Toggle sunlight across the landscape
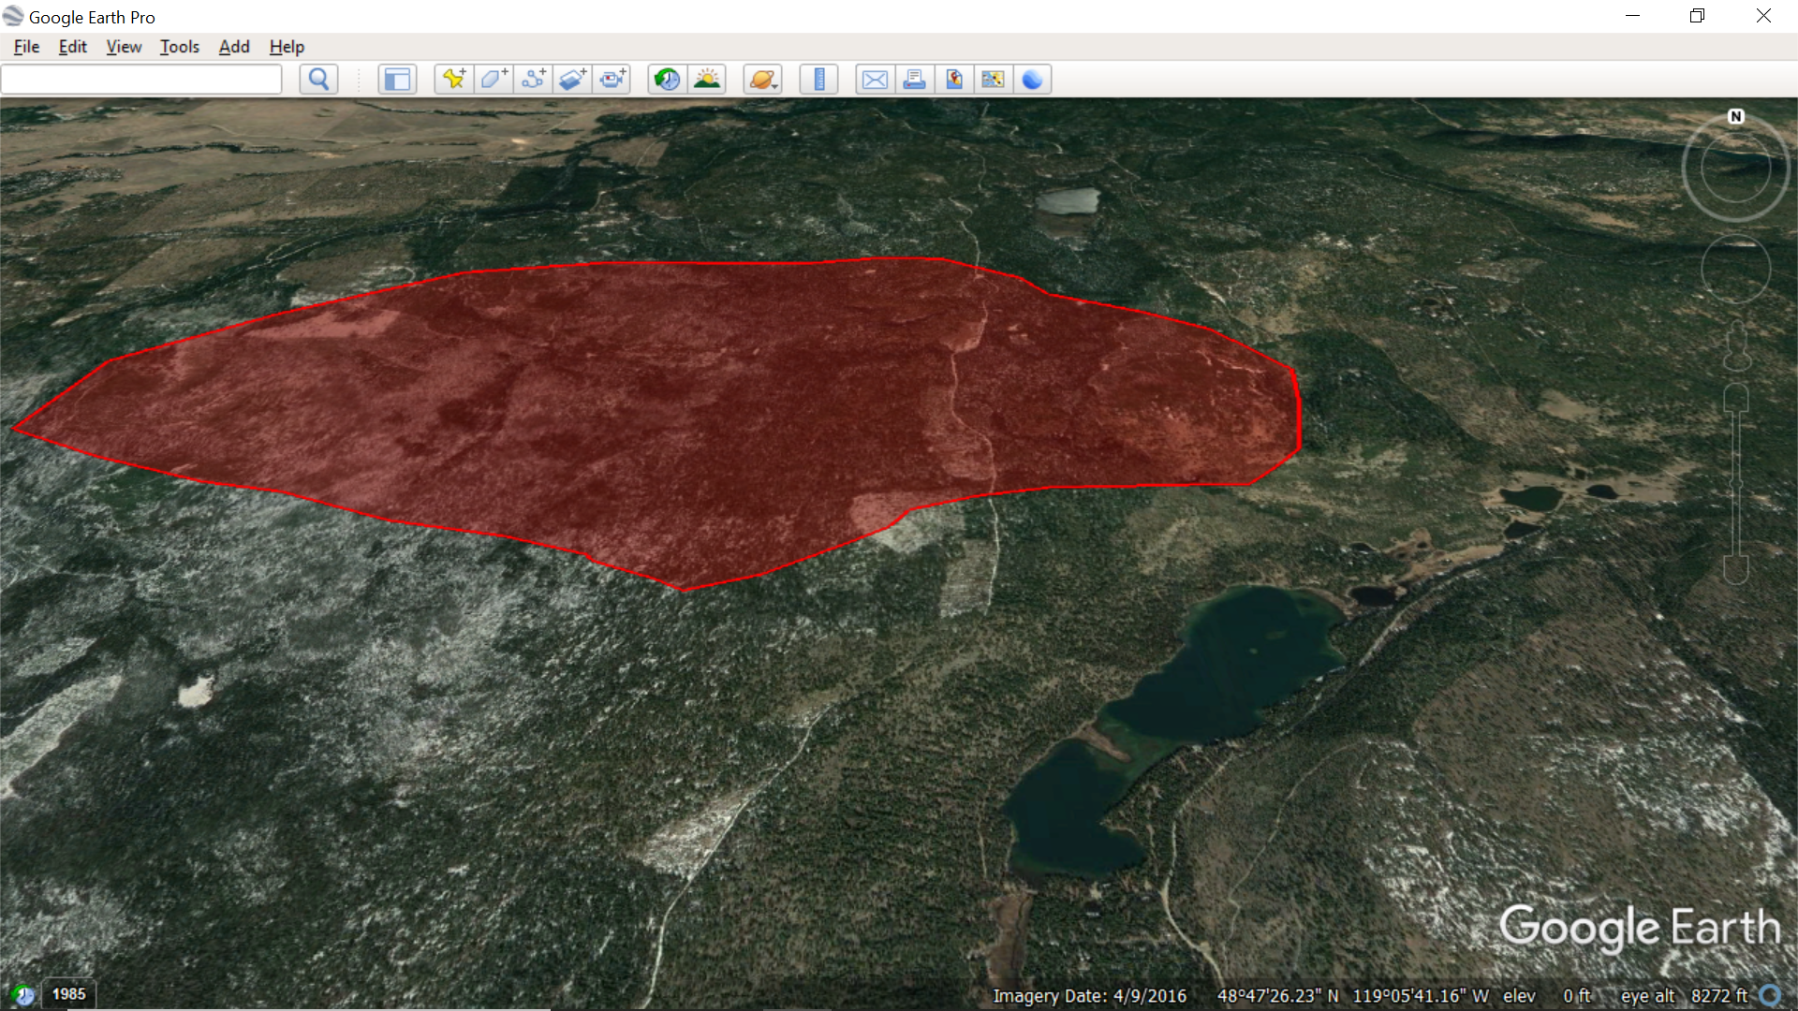Image resolution: width=1798 pixels, height=1011 pixels. [707, 80]
